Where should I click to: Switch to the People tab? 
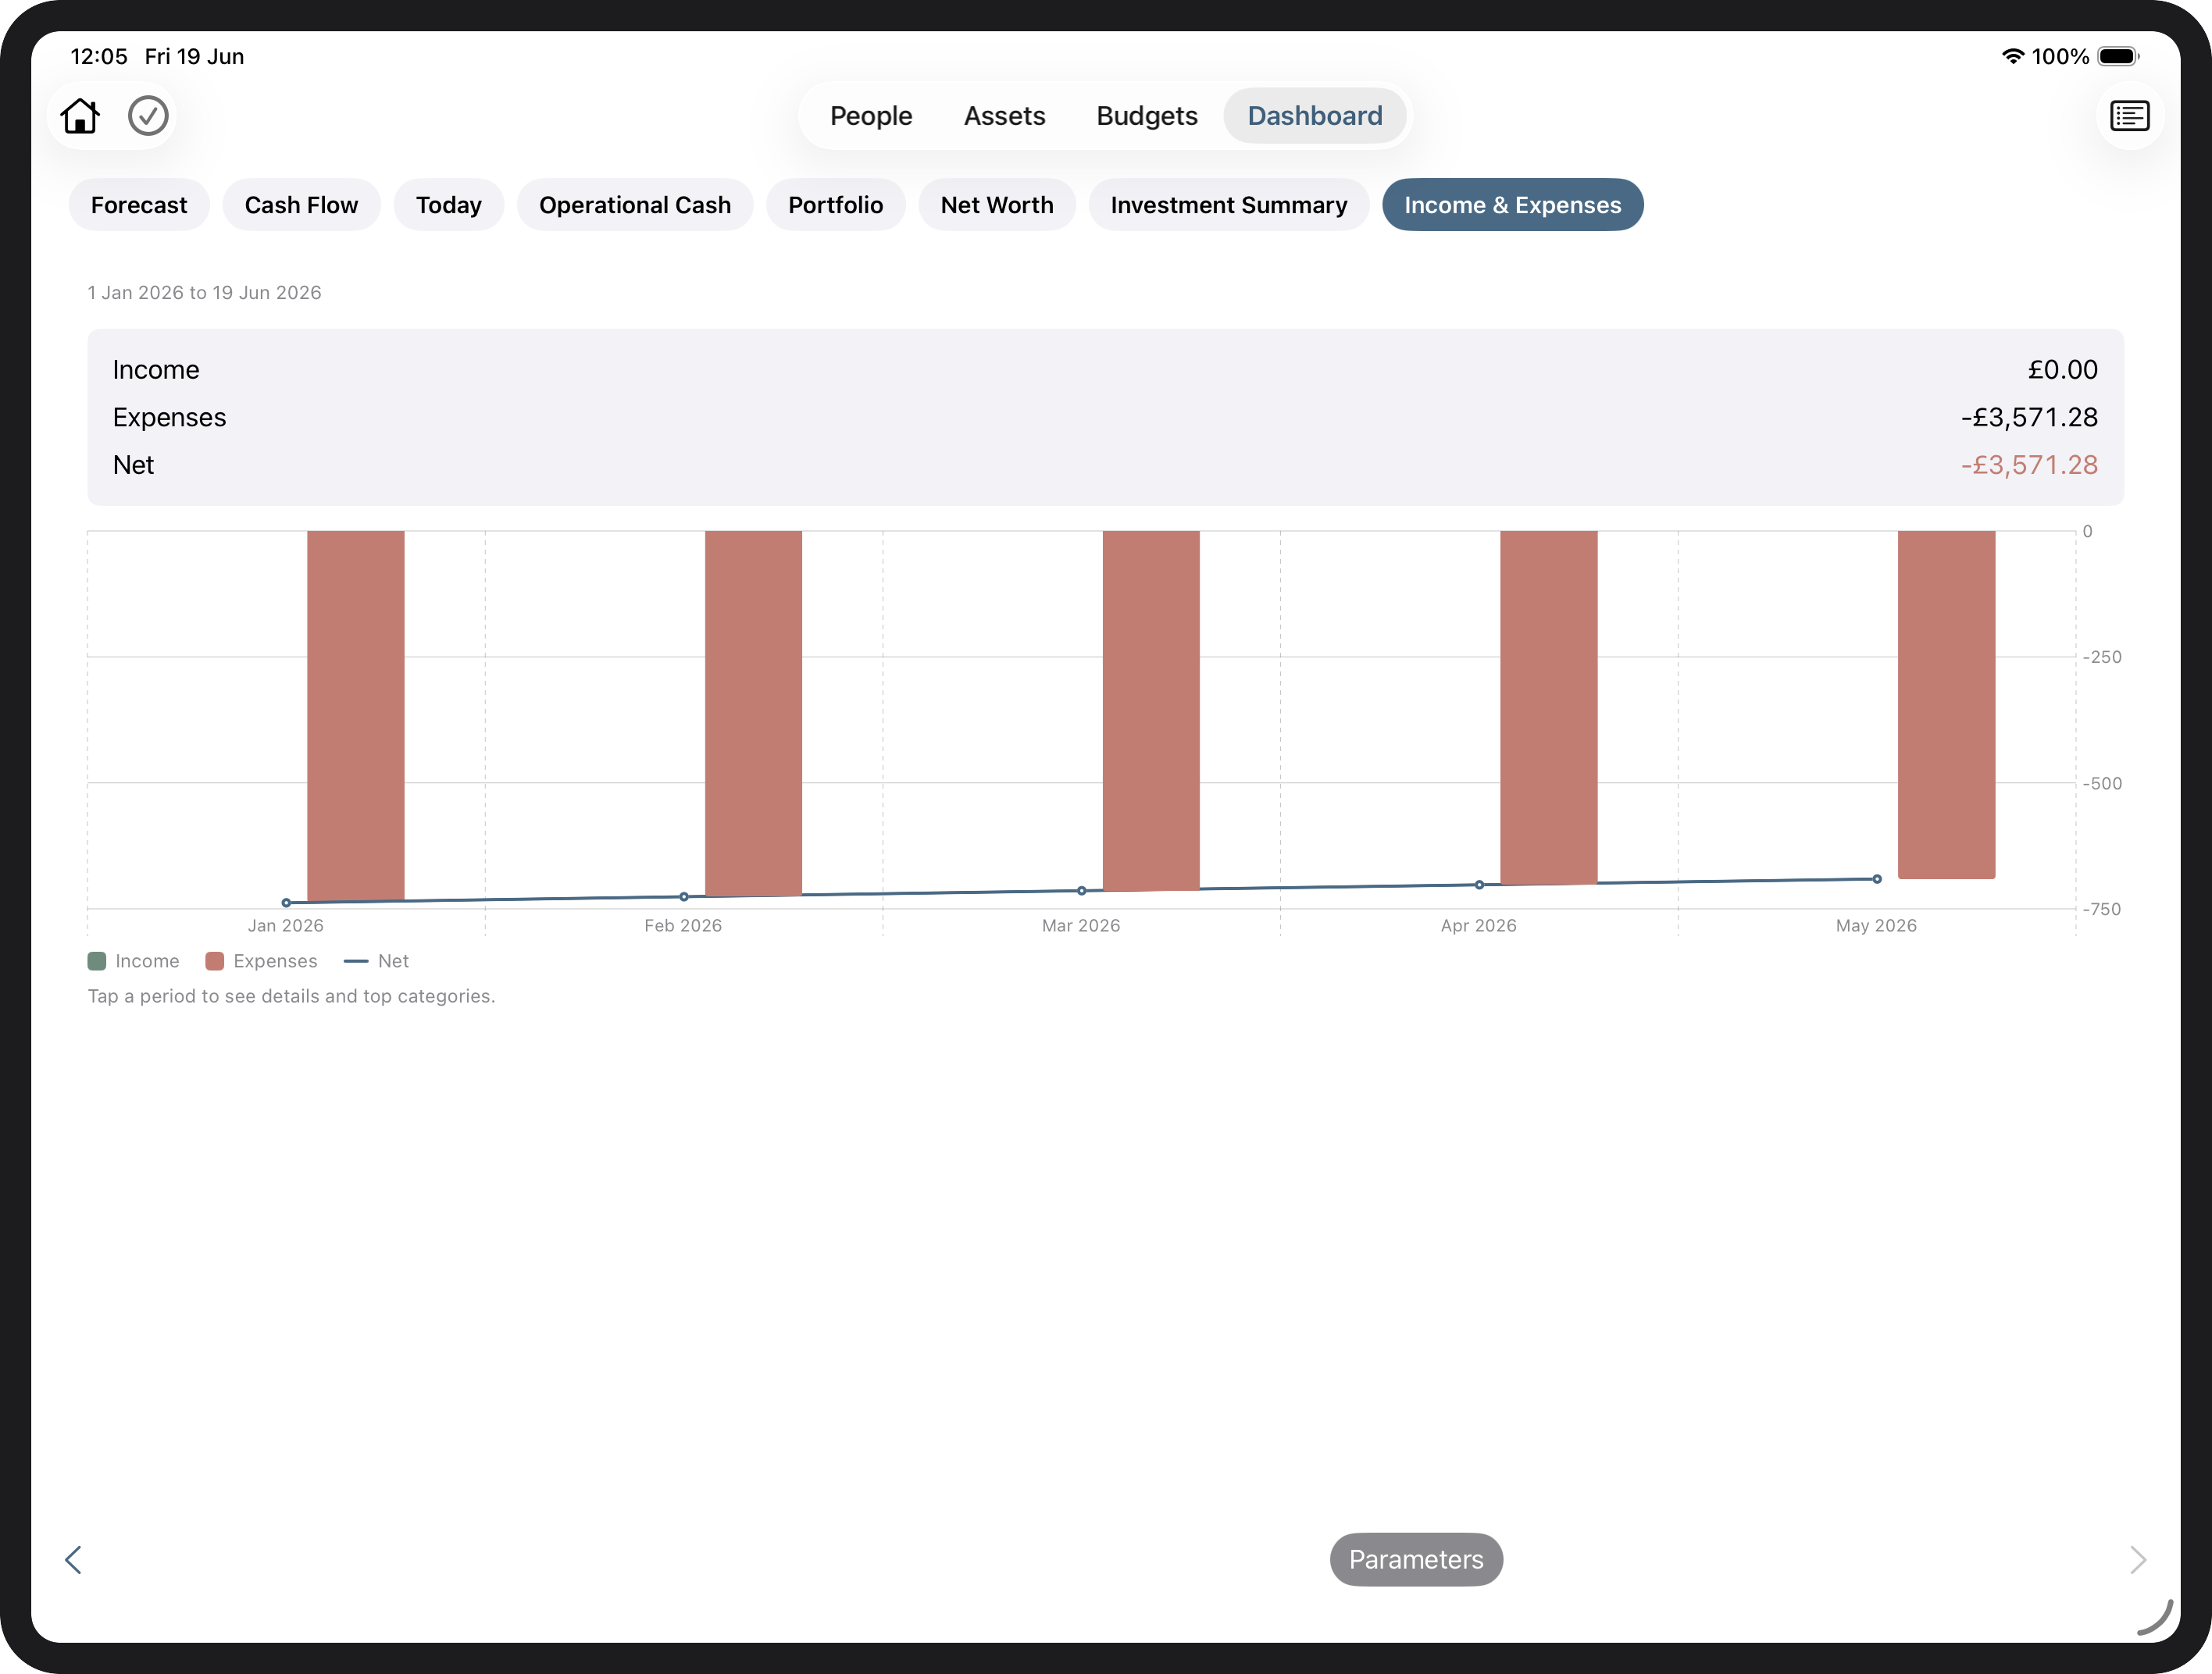(871, 116)
